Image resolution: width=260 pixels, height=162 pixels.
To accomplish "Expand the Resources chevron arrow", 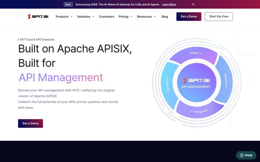I will (155, 17).
